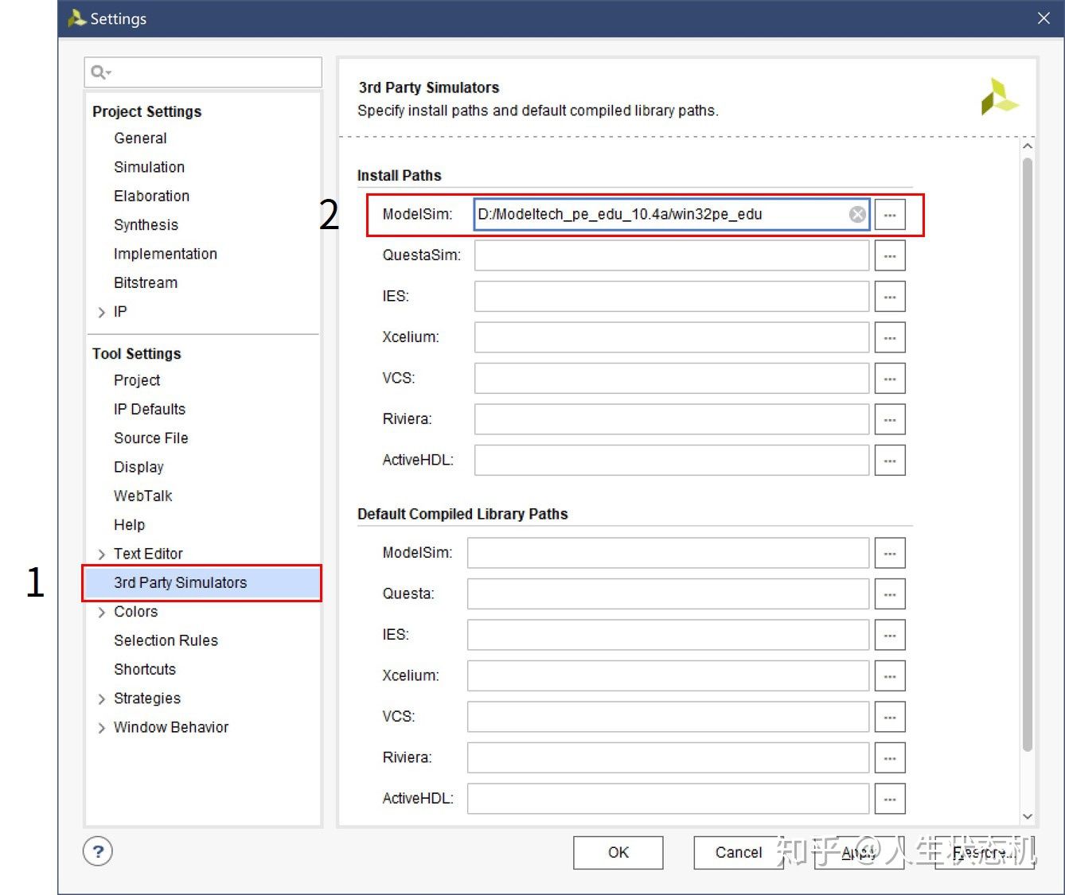
Task: Click the IES install path field
Action: 672,297
